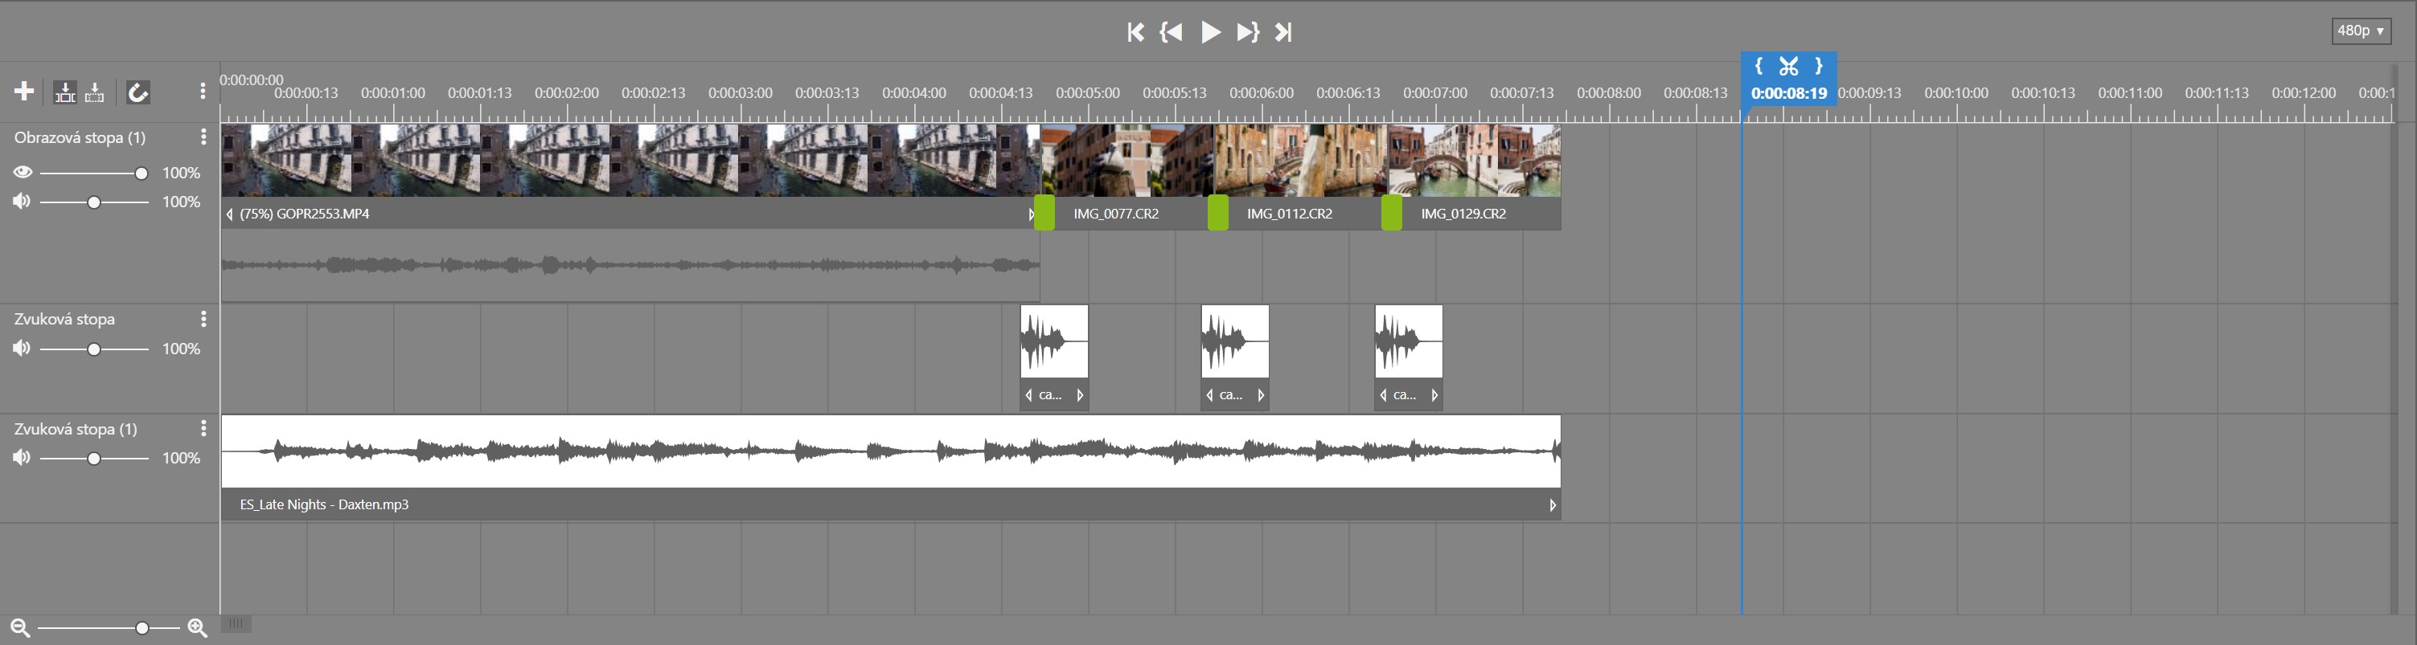The image size is (2417, 645).
Task: Mute the Zvuková stopa (1) track
Action: 22,458
